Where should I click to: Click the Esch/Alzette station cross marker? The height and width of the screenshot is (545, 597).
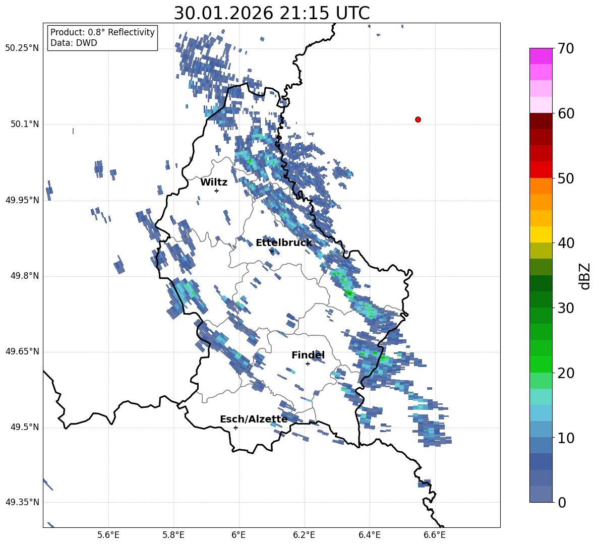[235, 428]
